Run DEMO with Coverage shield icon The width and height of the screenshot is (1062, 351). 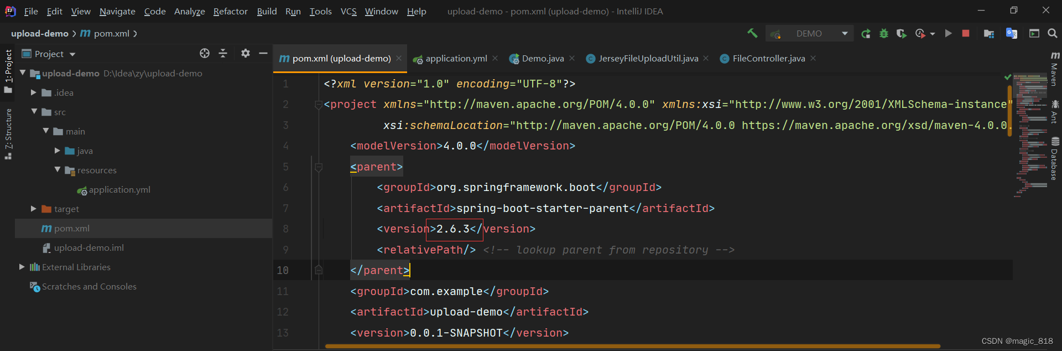(902, 34)
